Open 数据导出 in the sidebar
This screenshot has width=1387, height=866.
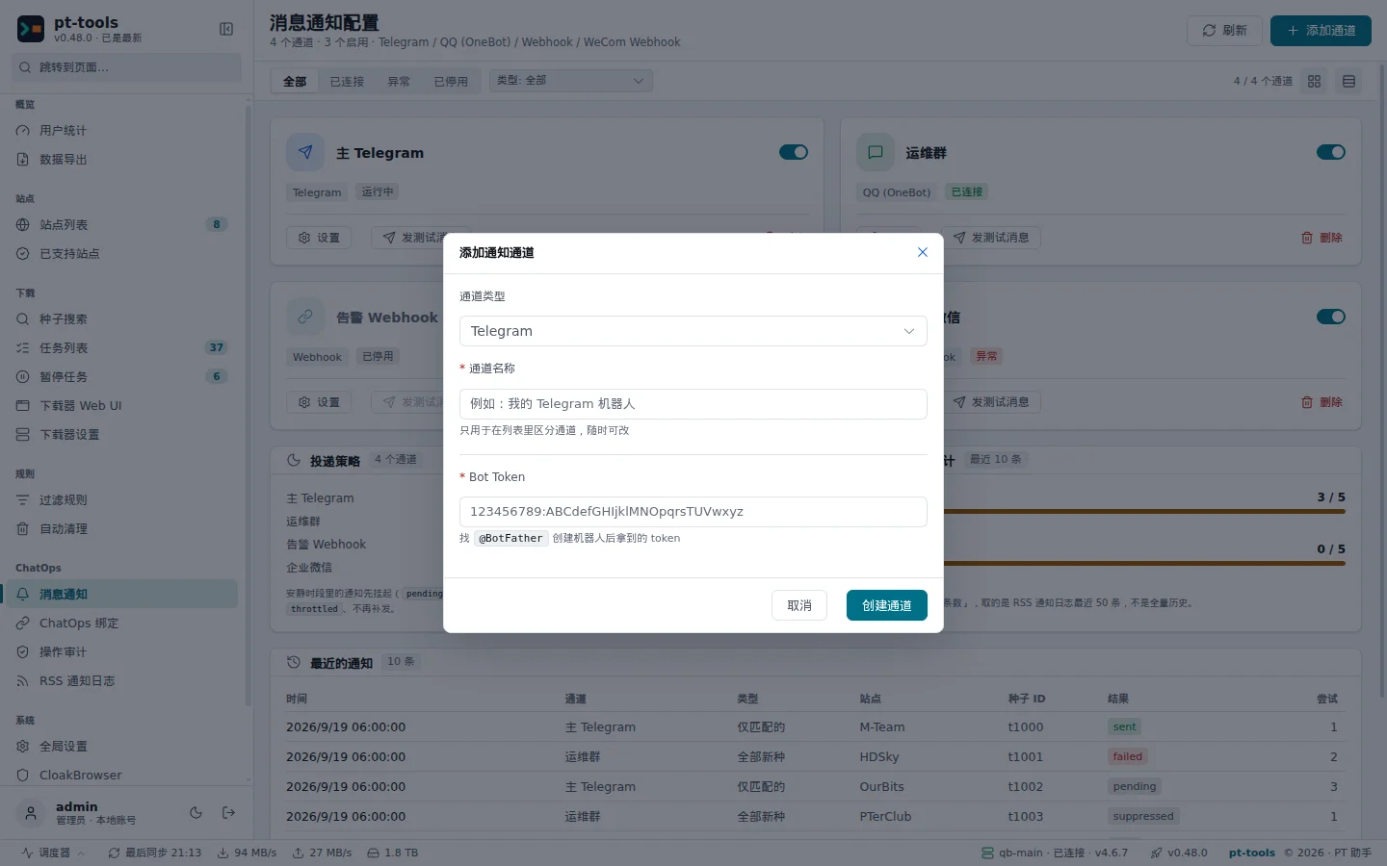(121, 160)
